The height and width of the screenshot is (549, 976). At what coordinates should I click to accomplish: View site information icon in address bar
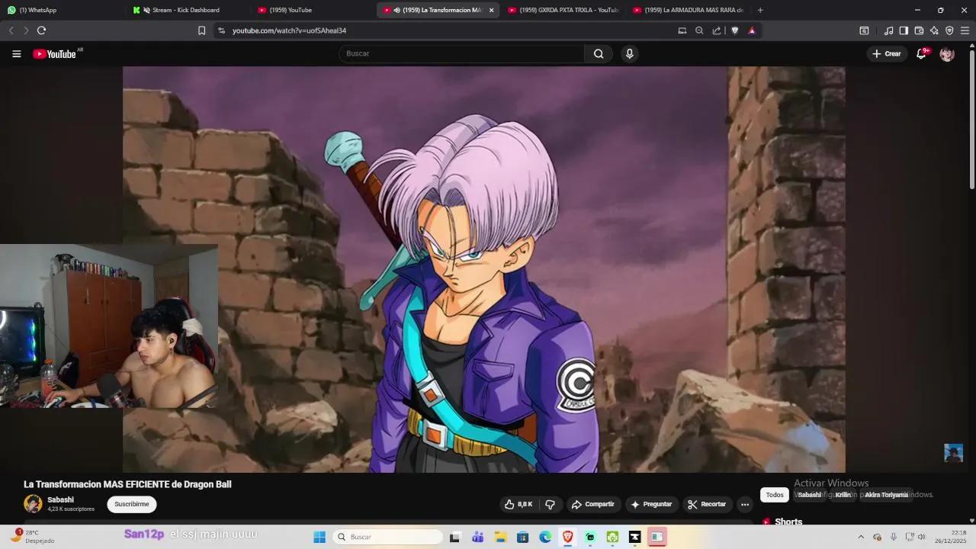(221, 30)
